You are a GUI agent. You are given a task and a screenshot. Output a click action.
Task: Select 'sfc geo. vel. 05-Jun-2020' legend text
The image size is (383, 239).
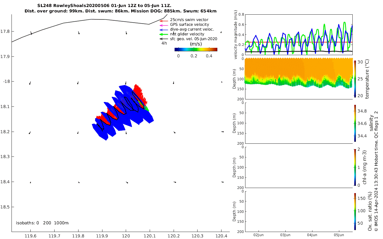tap(193, 39)
